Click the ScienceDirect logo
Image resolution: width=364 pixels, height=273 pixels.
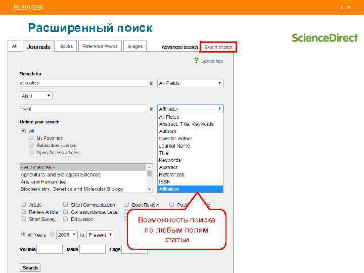[x=325, y=38]
